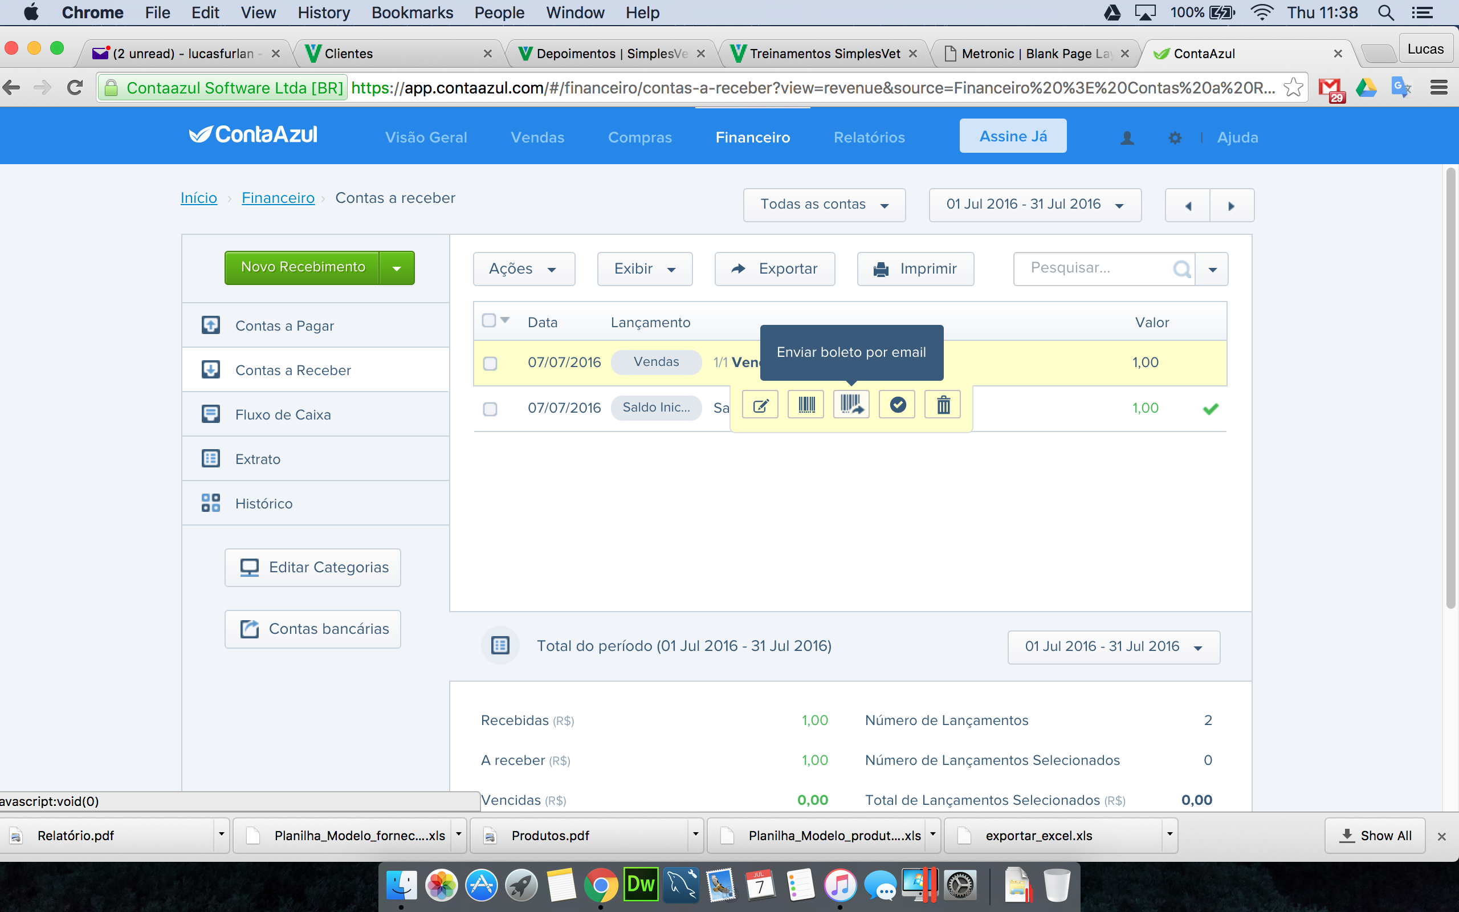Screen dimensions: 1459x912
Task: Toggle the select-all checkbox in table header
Action: 489,320
